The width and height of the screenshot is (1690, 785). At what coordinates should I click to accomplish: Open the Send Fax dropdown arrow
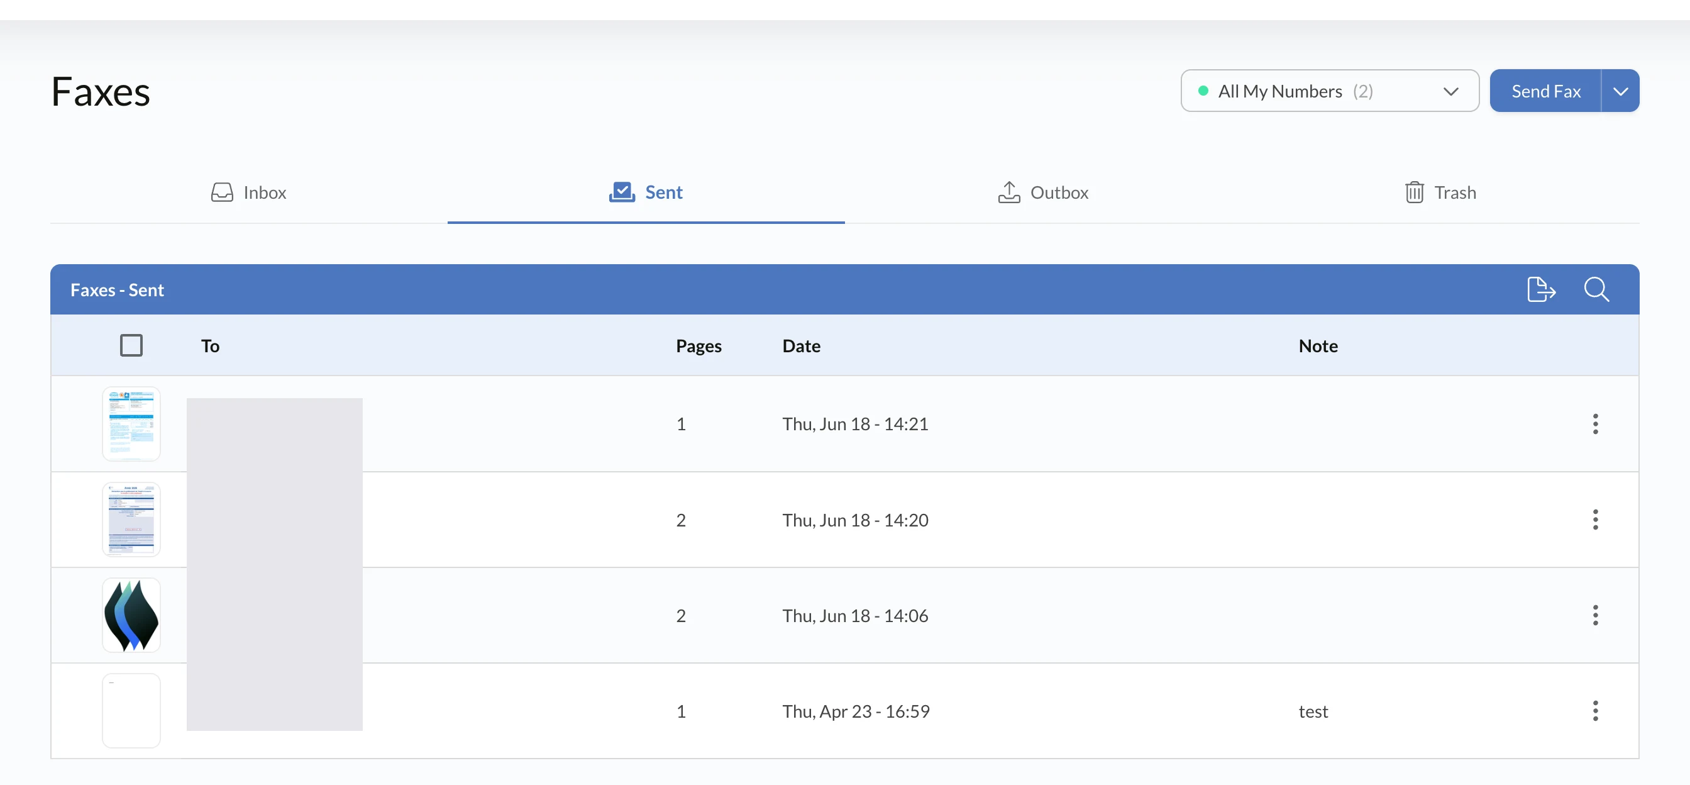click(1620, 91)
